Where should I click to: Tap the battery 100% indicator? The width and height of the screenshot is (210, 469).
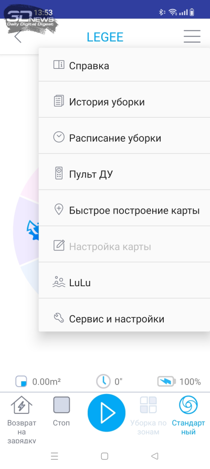click(179, 381)
